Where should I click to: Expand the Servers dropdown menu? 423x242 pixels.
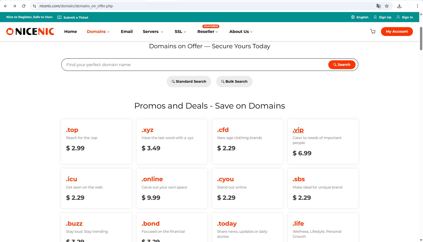click(153, 31)
